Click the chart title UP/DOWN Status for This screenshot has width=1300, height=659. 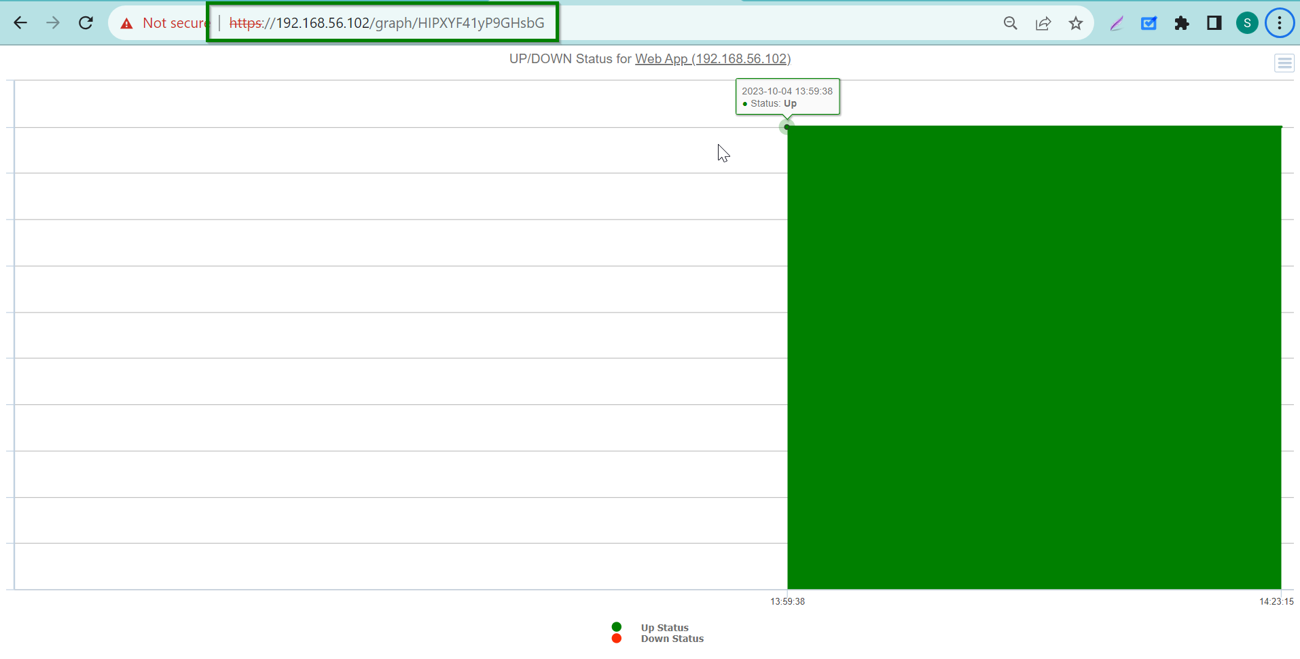[x=571, y=59]
